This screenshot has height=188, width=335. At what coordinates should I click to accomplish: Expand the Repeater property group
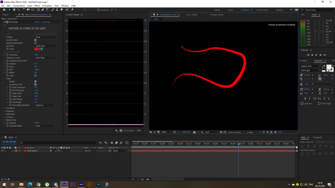(4, 111)
